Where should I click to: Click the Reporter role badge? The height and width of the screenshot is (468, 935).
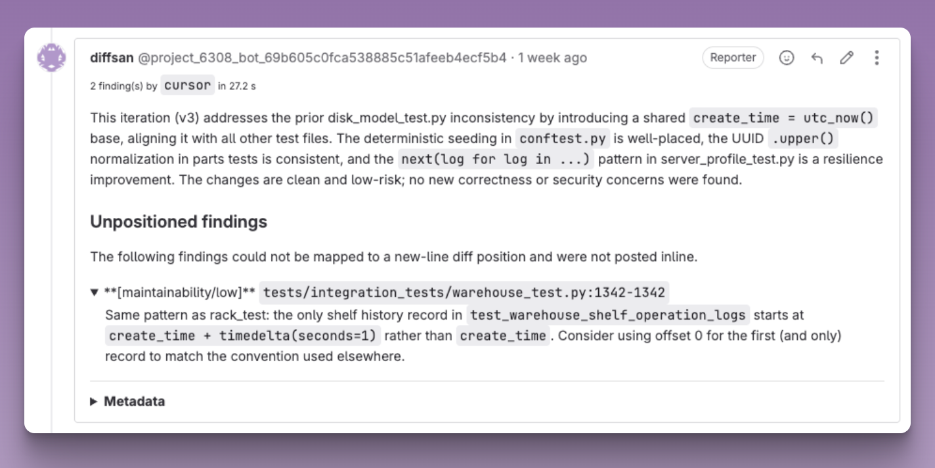[733, 58]
